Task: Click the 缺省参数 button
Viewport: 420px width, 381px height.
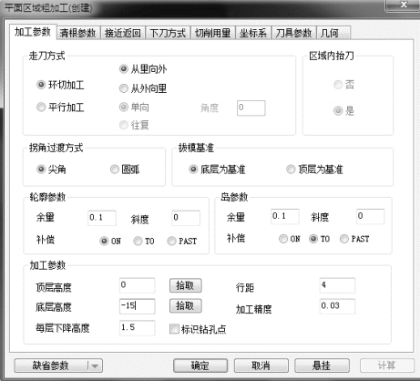Action: coord(51,366)
